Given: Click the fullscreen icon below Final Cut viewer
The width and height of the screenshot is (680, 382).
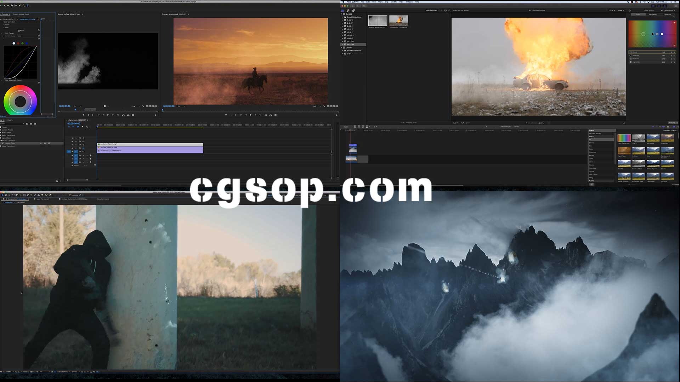Looking at the screenshot, I should [x=624, y=123].
